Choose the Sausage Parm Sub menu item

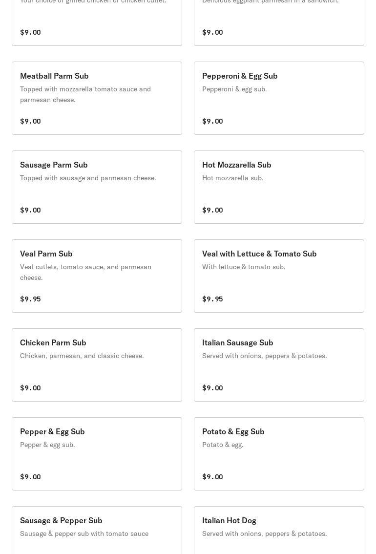(x=97, y=187)
